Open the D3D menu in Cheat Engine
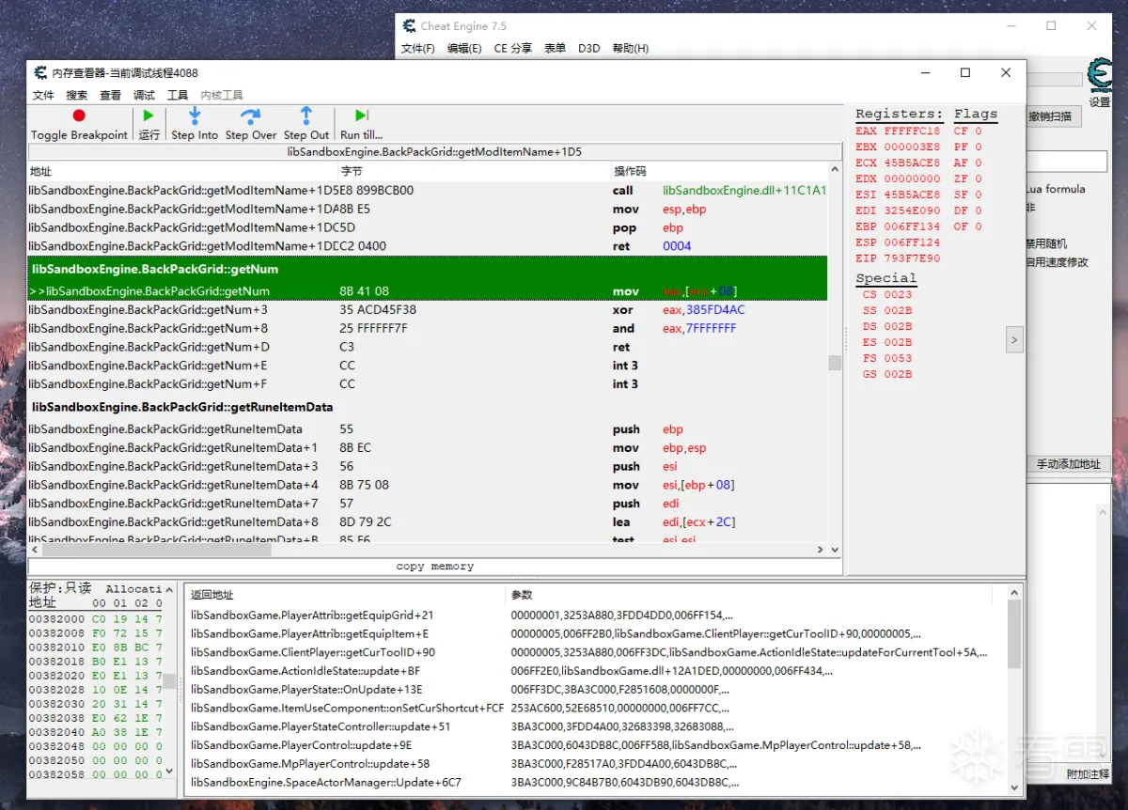 [588, 48]
